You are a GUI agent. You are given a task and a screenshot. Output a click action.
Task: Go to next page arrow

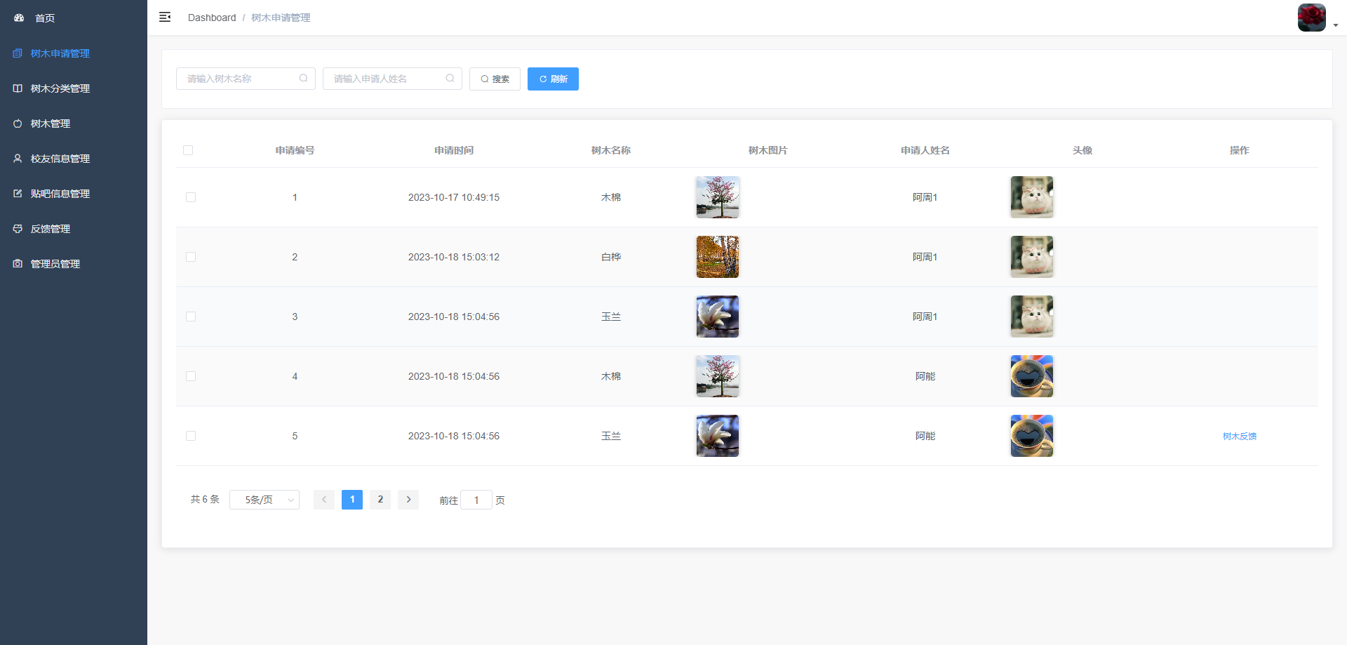(x=408, y=500)
